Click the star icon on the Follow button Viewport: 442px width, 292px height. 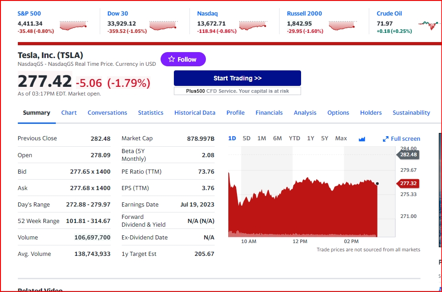pyautogui.click(x=172, y=59)
